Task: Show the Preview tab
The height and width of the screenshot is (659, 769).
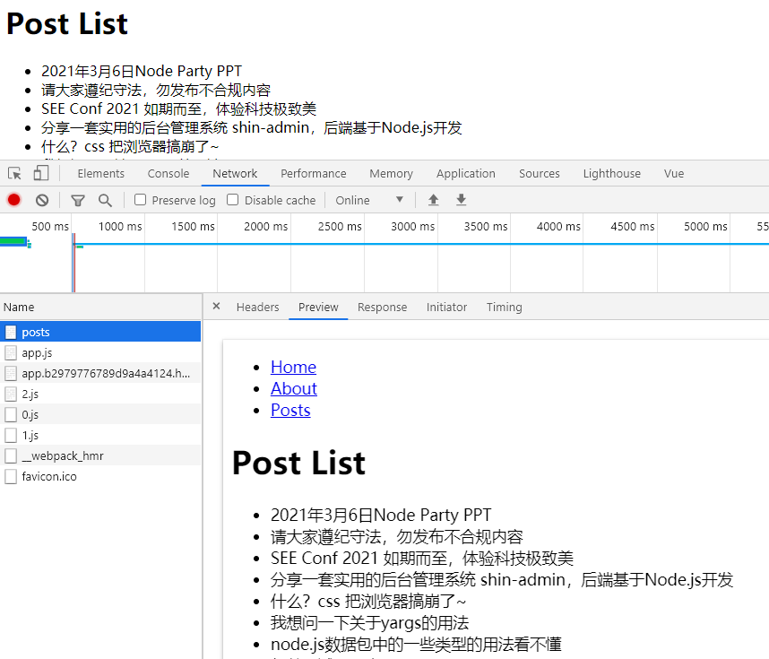Action: (x=318, y=308)
